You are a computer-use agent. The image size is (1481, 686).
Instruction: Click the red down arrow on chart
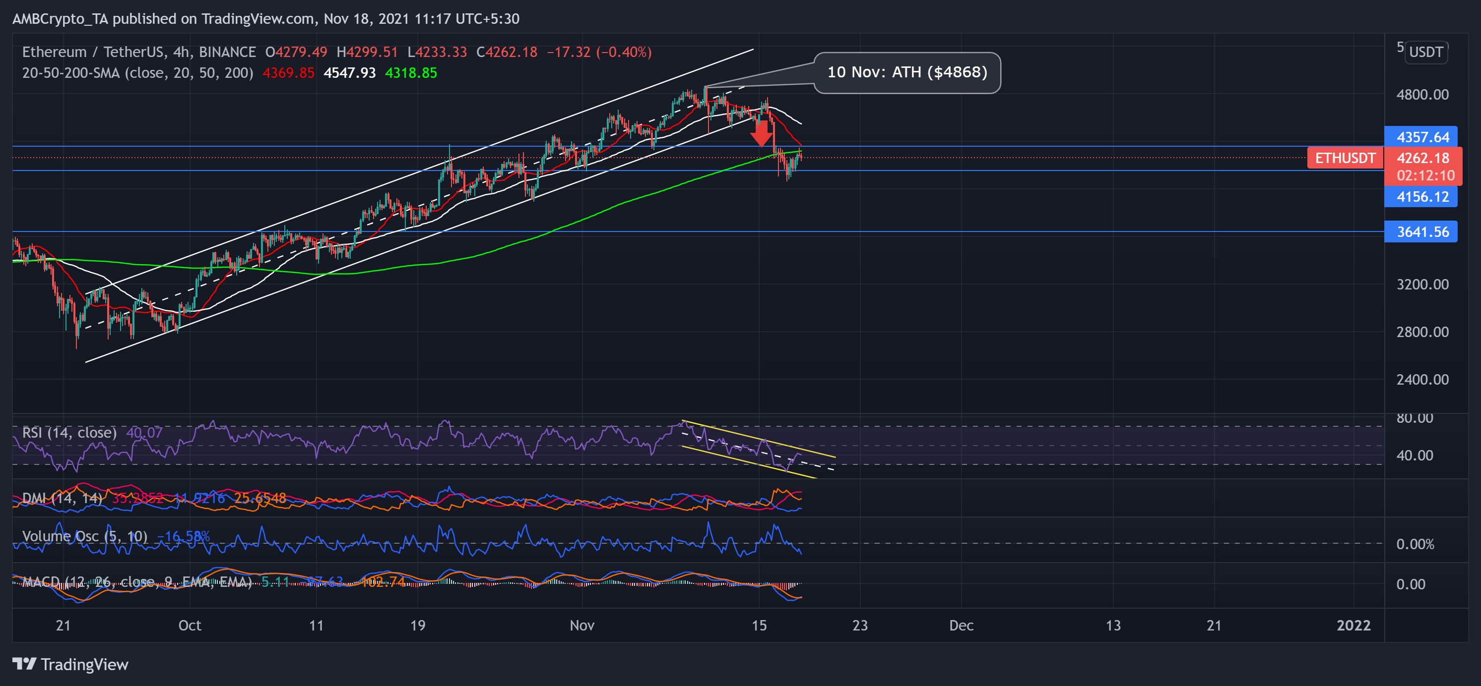coord(762,133)
